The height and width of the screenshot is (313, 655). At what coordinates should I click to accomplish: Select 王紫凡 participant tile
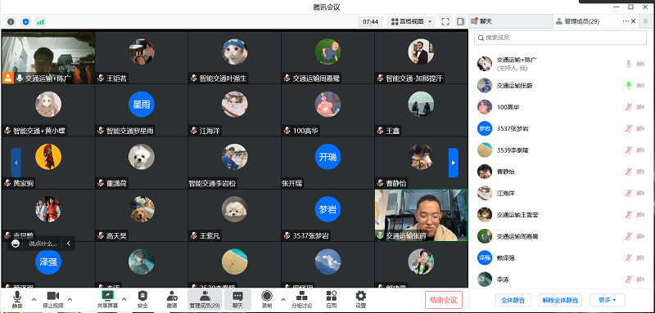(x=234, y=215)
